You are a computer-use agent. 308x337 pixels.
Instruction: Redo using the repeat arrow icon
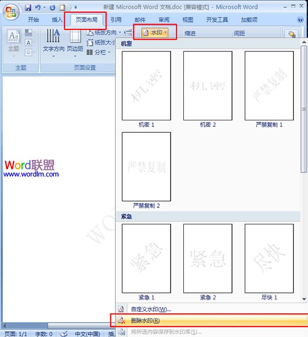[x=52, y=8]
